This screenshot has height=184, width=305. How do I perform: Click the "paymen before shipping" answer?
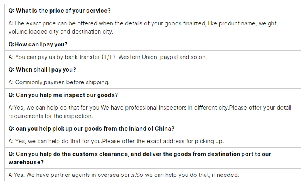tap(59, 82)
